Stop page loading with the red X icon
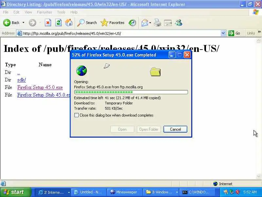This screenshot has width=262, height=197. pyautogui.click(x=48, y=23)
